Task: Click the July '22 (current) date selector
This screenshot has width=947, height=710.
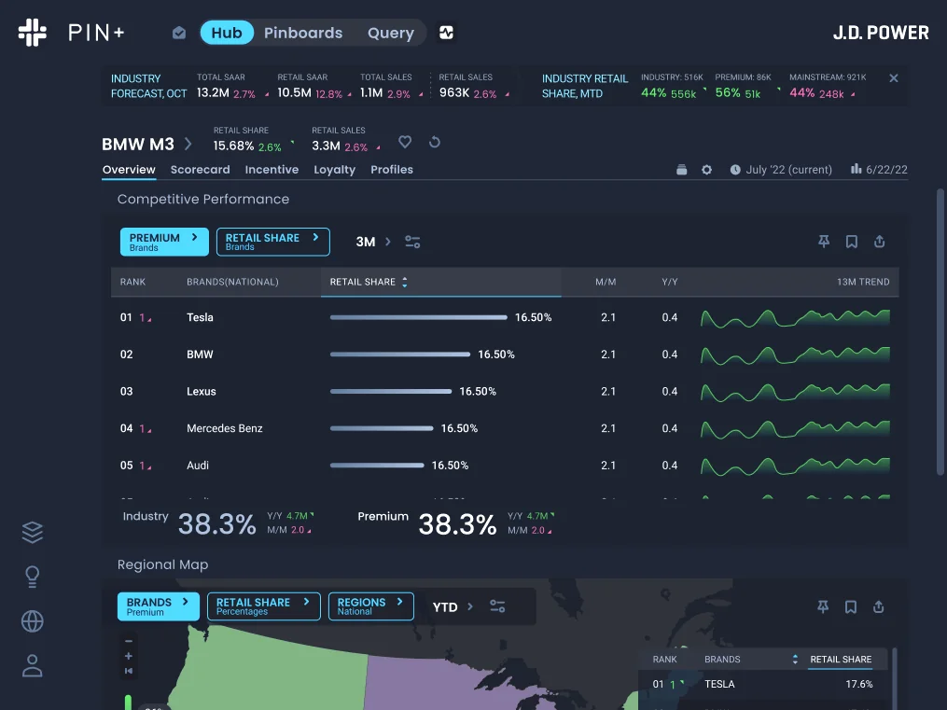Action: [781, 170]
